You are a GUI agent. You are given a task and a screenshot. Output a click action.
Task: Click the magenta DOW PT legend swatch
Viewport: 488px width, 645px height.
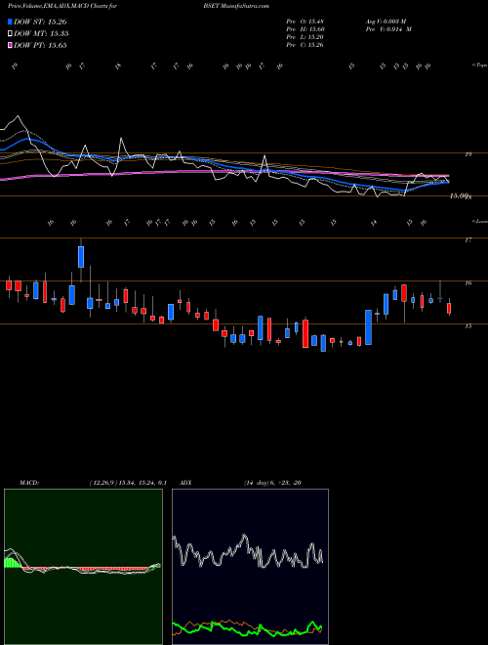point(11,45)
